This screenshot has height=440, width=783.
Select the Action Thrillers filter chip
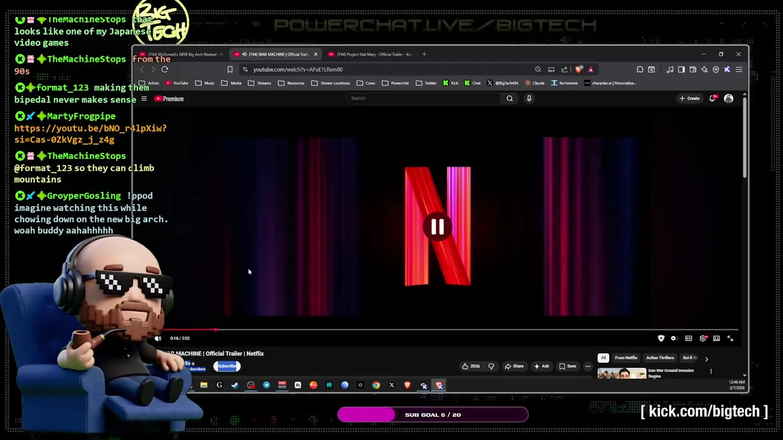(660, 358)
